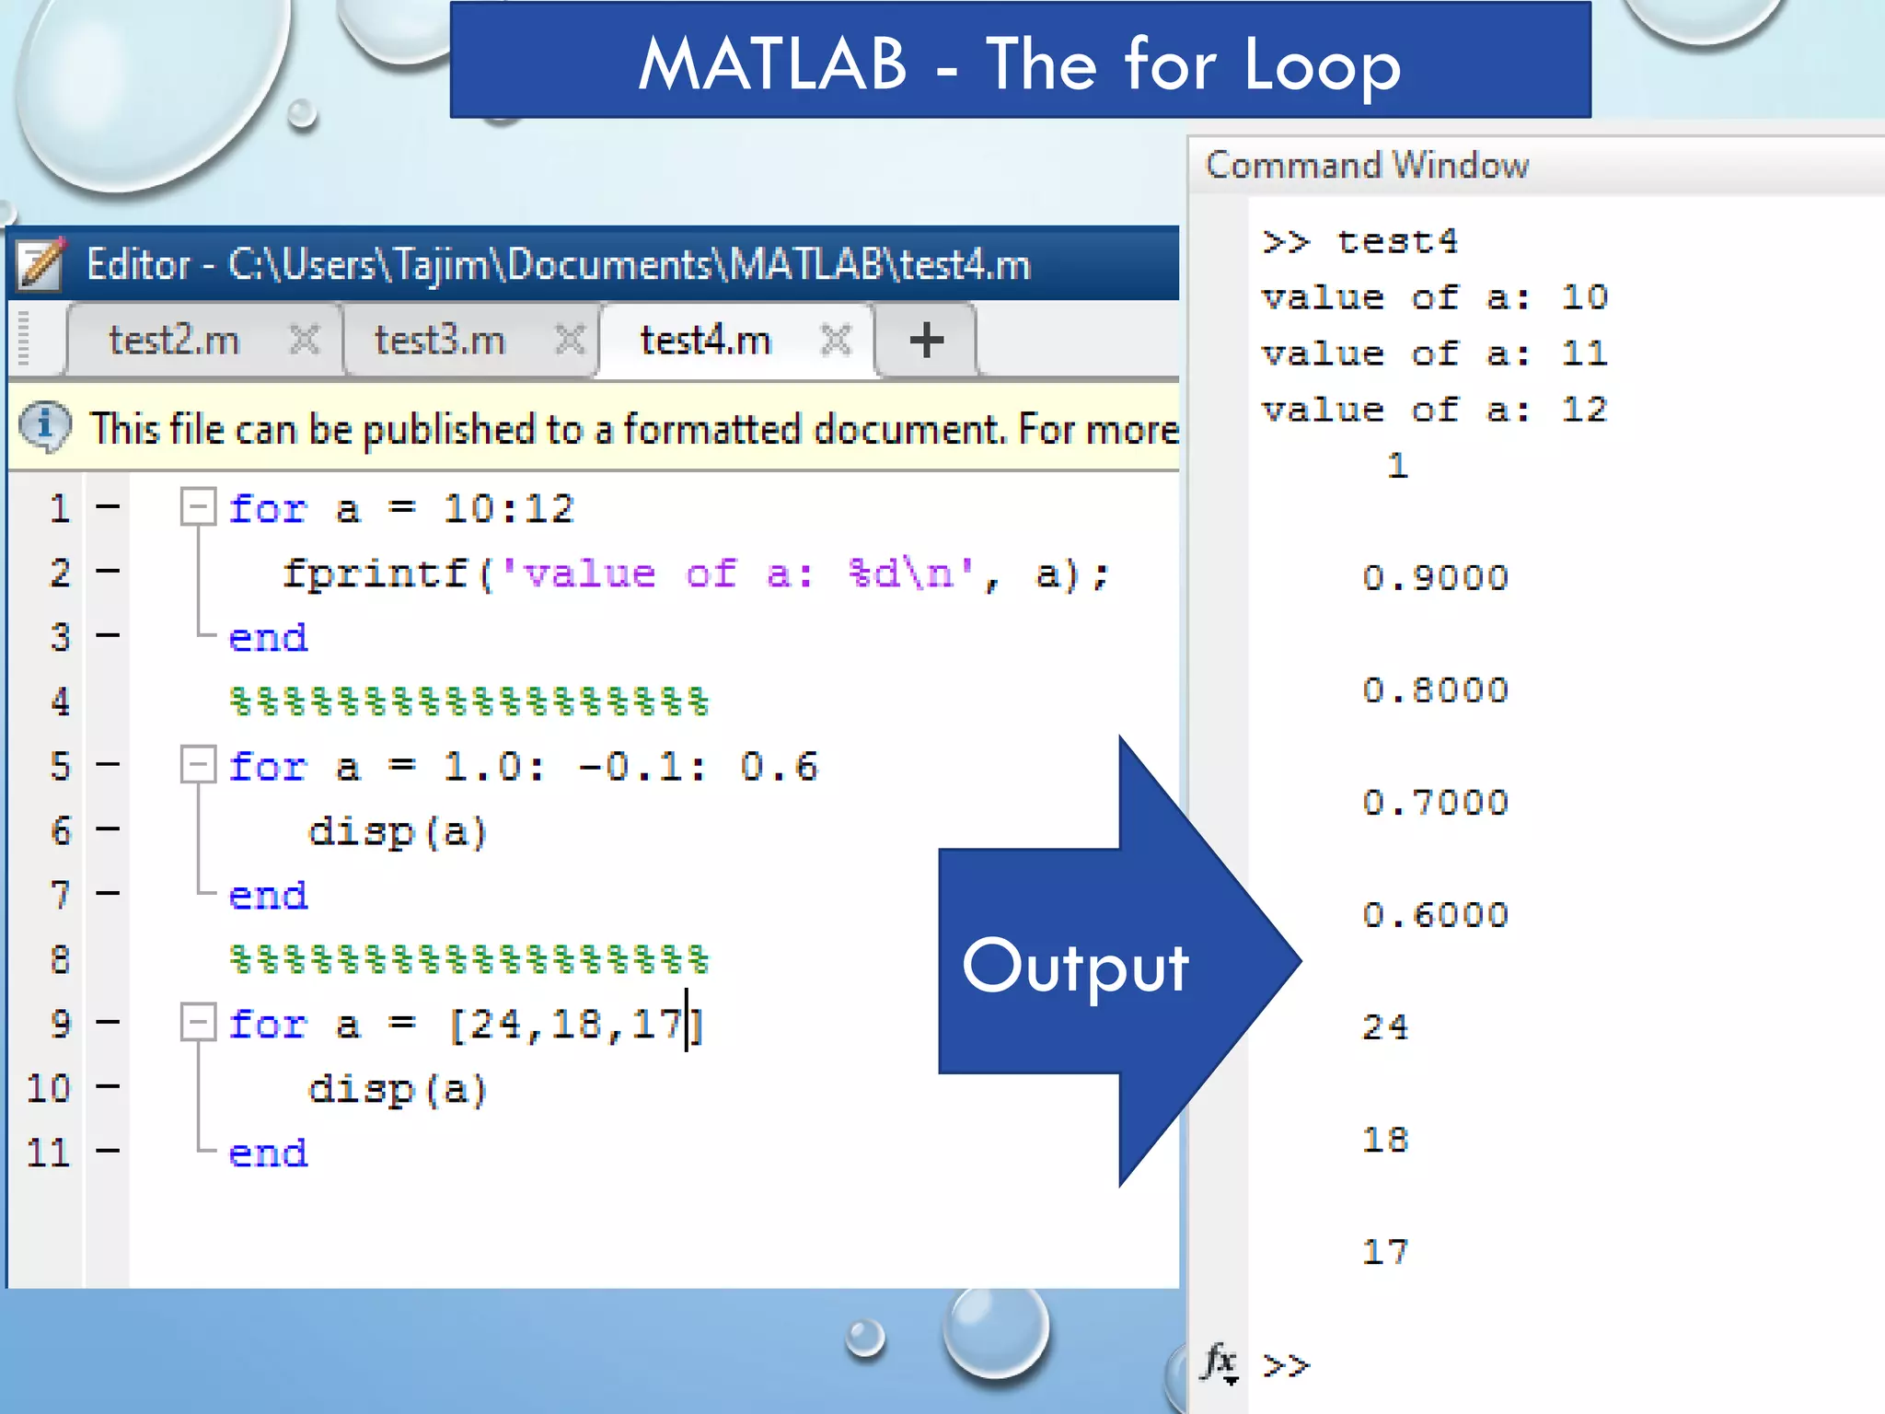This screenshot has width=1885, height=1414.
Task: Click the blue info balloon icon
Action: (x=44, y=426)
